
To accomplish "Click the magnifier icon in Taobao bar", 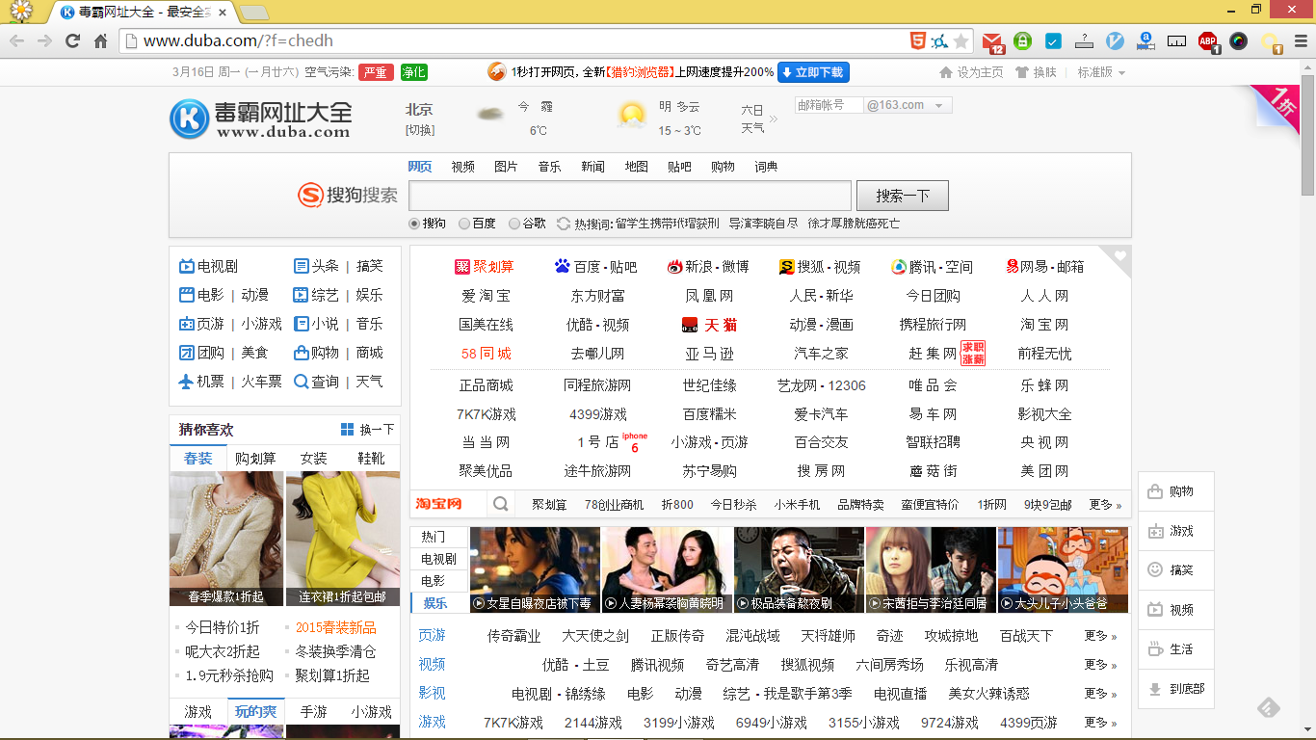I will pyautogui.click(x=501, y=504).
